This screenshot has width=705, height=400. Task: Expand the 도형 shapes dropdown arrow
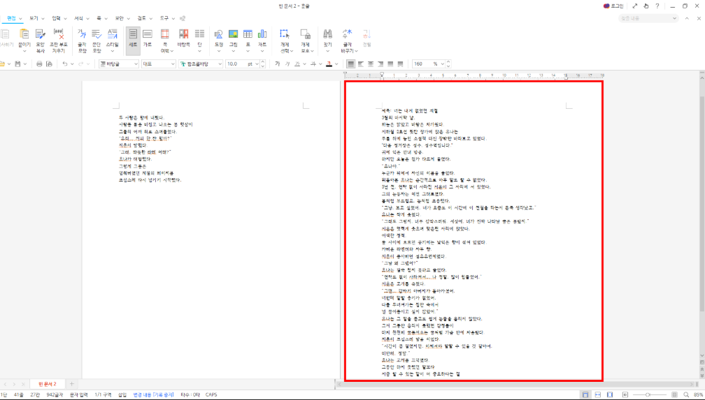(218, 51)
